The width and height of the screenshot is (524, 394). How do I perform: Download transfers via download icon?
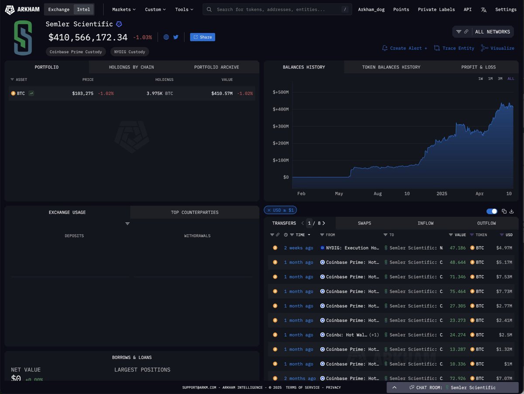[x=512, y=211]
